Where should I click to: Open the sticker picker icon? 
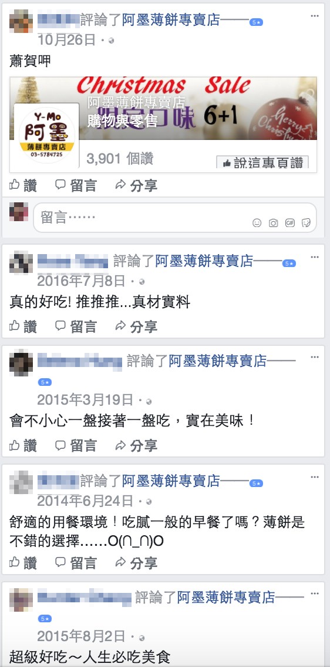[306, 223]
